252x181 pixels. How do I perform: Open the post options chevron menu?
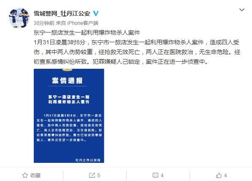coord(242,10)
